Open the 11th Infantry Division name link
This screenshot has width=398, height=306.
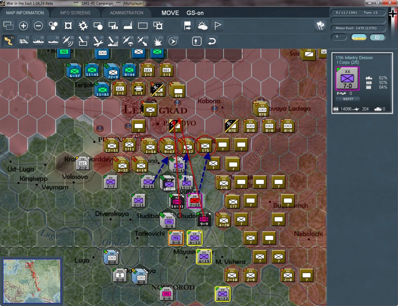click(354, 58)
